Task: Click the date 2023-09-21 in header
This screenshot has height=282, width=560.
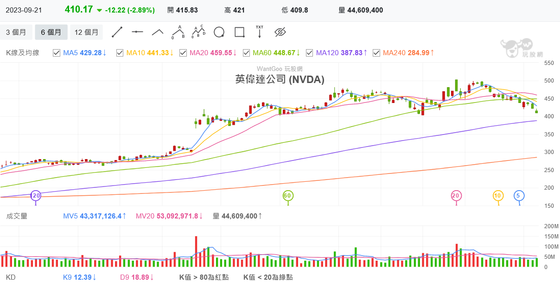Action: 23,10
